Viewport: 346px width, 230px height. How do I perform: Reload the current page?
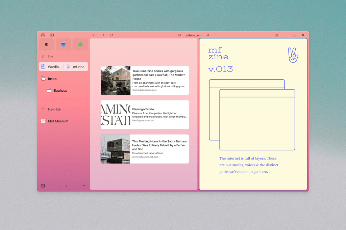click(112, 35)
